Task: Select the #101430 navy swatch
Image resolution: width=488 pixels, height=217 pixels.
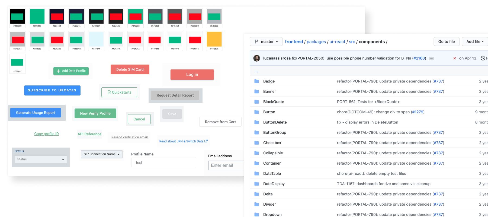Action: tap(57, 18)
